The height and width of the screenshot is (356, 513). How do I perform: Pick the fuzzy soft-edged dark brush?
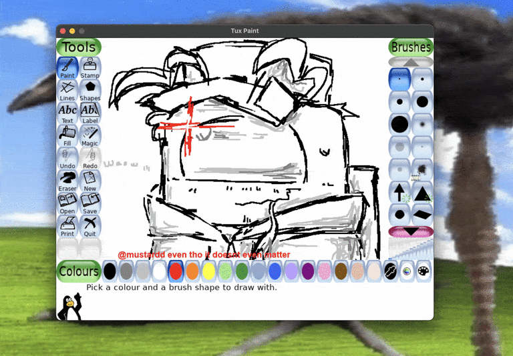tap(422, 124)
